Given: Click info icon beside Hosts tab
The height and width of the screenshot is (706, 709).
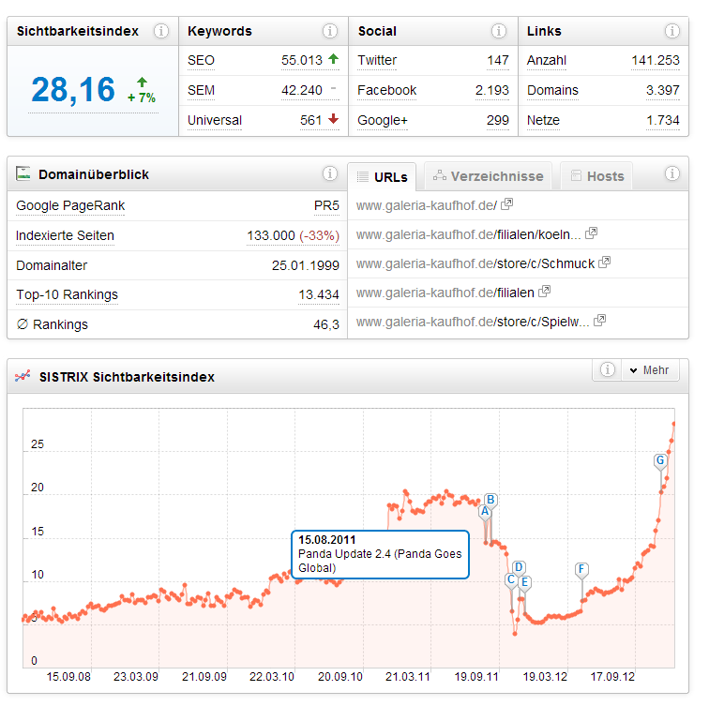Looking at the screenshot, I should click(672, 173).
